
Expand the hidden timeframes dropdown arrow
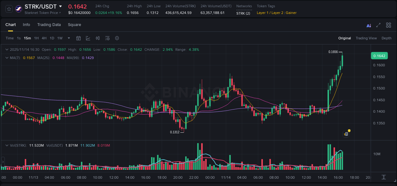click(68, 38)
